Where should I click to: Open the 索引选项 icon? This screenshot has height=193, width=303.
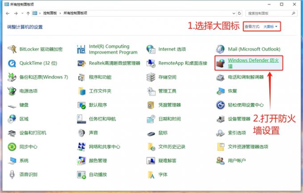tap(220, 133)
